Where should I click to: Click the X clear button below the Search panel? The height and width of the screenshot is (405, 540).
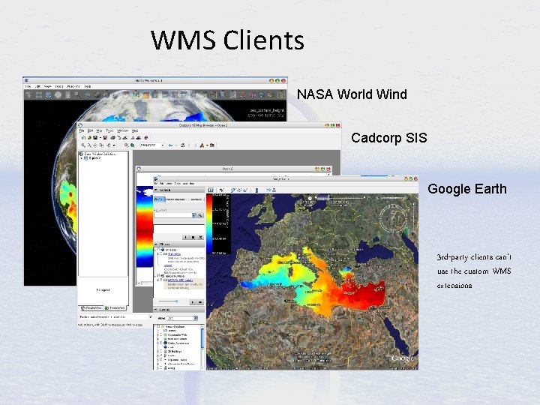pos(201,237)
